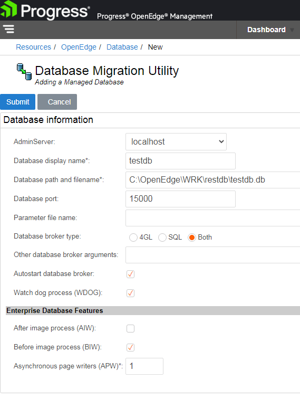
Task: Cancel adding the managed database
Action: pyautogui.click(x=57, y=102)
